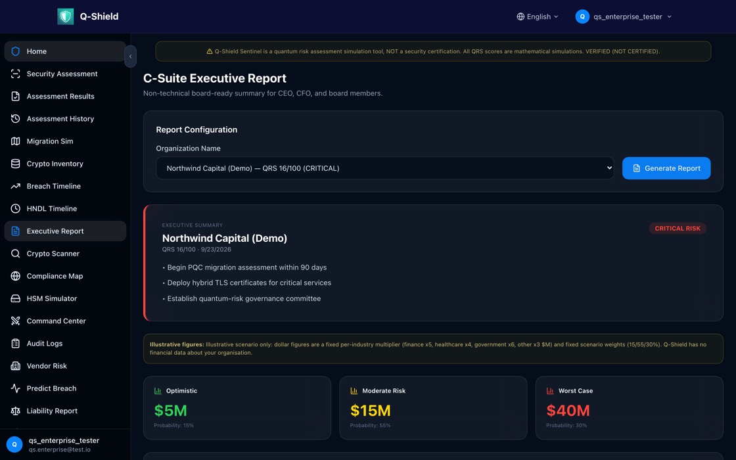Viewport: 736px width, 460px height.
Task: Click the Q-Shield shield logo
Action: click(x=66, y=16)
